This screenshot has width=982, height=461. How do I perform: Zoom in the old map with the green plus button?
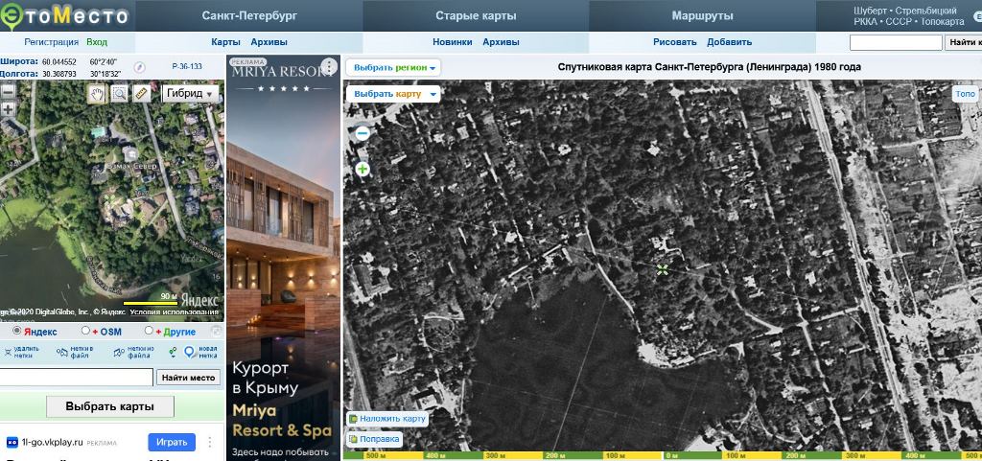click(x=362, y=169)
